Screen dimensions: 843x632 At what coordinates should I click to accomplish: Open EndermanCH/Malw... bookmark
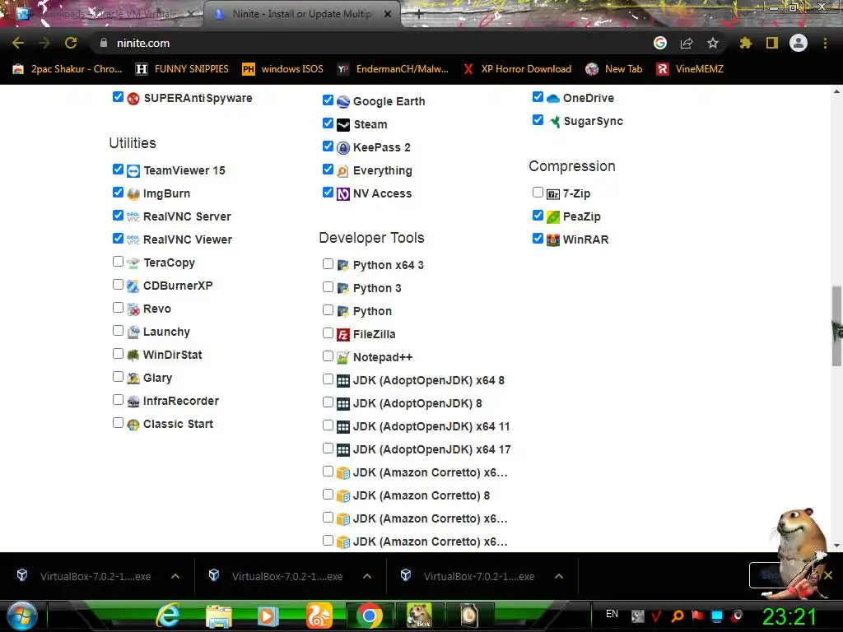(393, 69)
